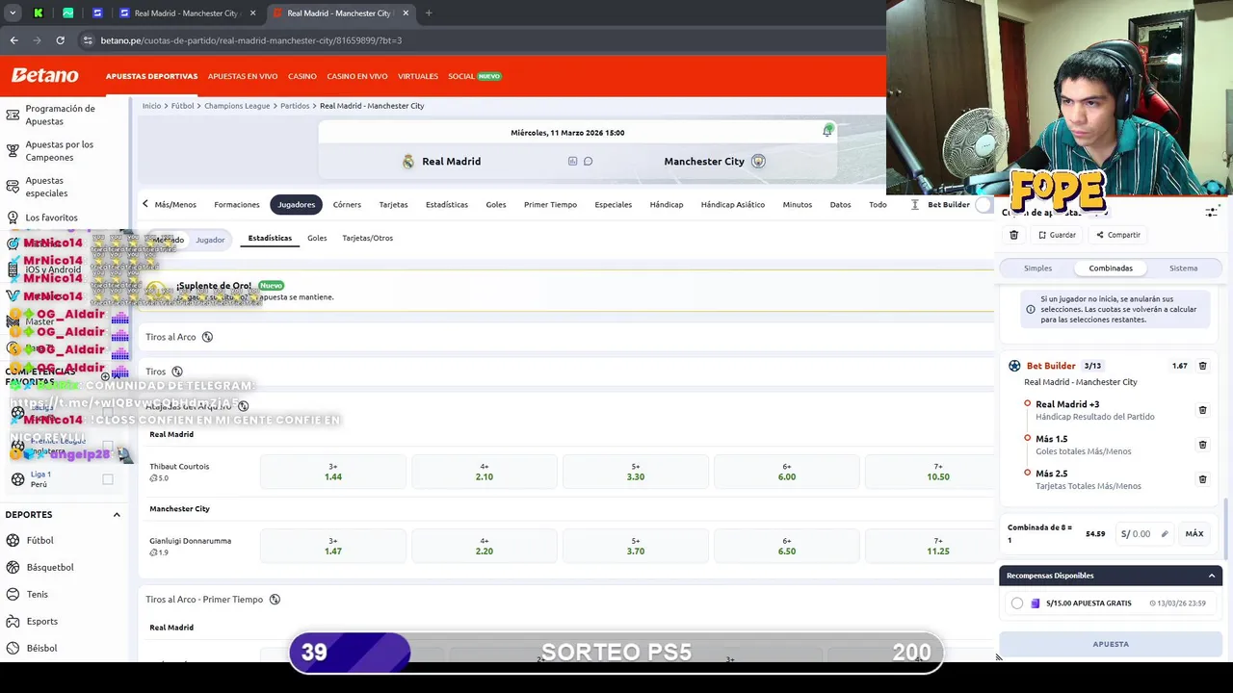The width and height of the screenshot is (1233, 693).
Task: Open match notification bell icon
Action: [827, 132]
